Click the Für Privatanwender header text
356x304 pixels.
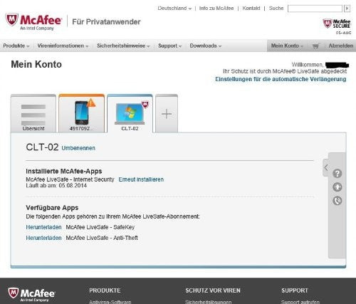tap(106, 22)
